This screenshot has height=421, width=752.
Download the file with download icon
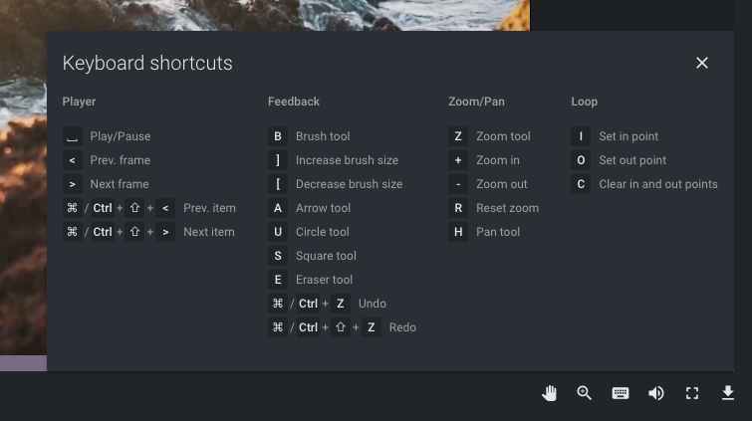click(x=728, y=393)
